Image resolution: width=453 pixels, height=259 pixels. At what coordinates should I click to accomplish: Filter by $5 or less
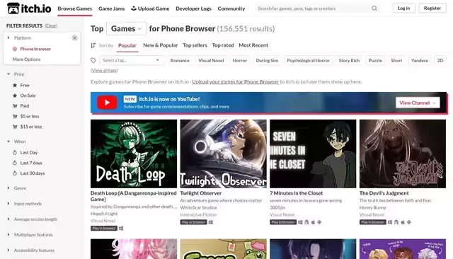[30, 116]
